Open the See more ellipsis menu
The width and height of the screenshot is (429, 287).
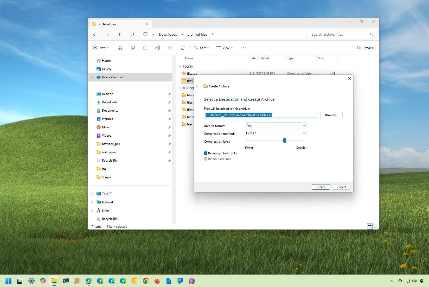click(244, 48)
